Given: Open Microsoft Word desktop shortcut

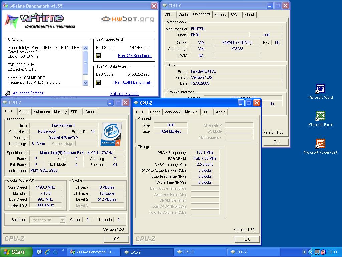Looking at the screenshot, I should [320, 92].
